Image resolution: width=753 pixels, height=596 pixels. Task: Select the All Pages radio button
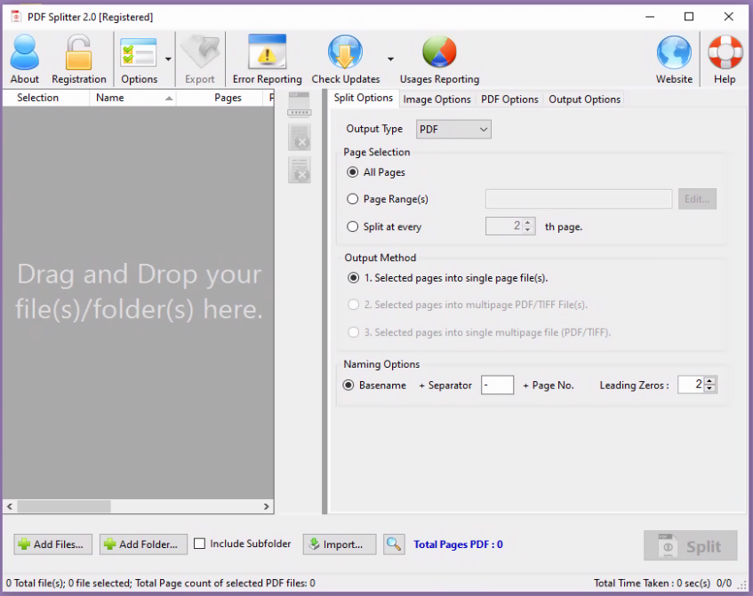(352, 171)
